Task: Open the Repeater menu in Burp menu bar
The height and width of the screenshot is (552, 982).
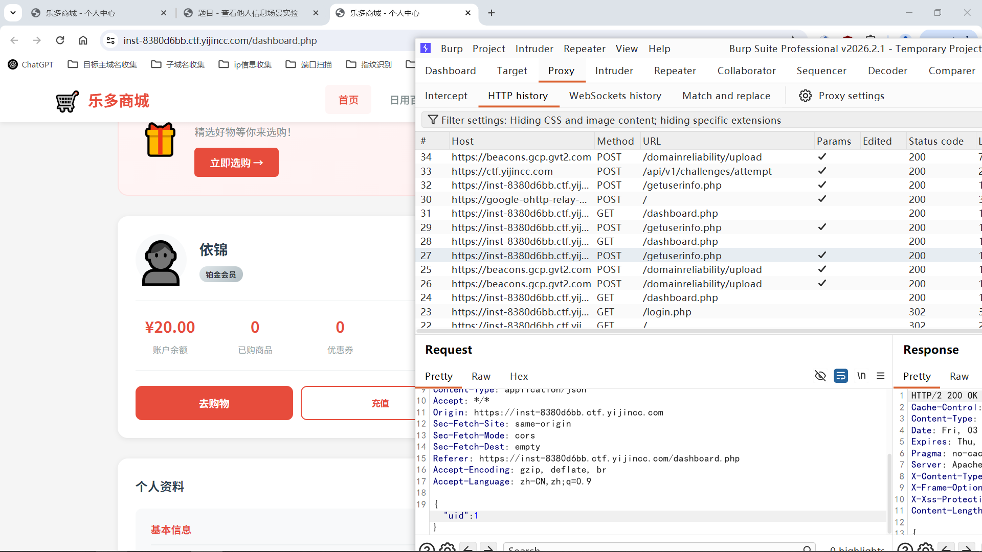Action: 584,49
